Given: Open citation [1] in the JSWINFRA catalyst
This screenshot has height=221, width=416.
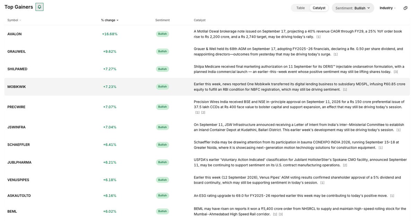Looking at the screenshot, I should 399,130.
